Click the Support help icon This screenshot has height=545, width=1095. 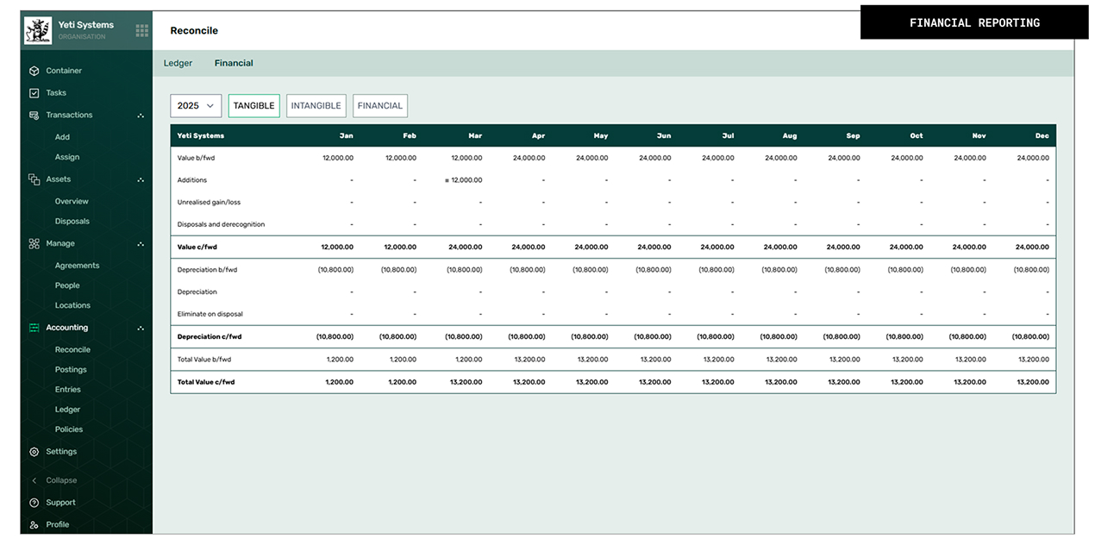(x=33, y=502)
